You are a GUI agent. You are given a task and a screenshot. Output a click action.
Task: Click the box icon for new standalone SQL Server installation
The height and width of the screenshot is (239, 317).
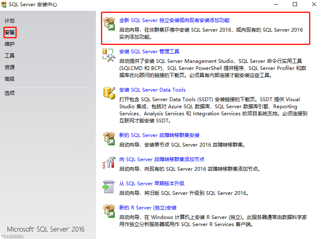pos(109,24)
